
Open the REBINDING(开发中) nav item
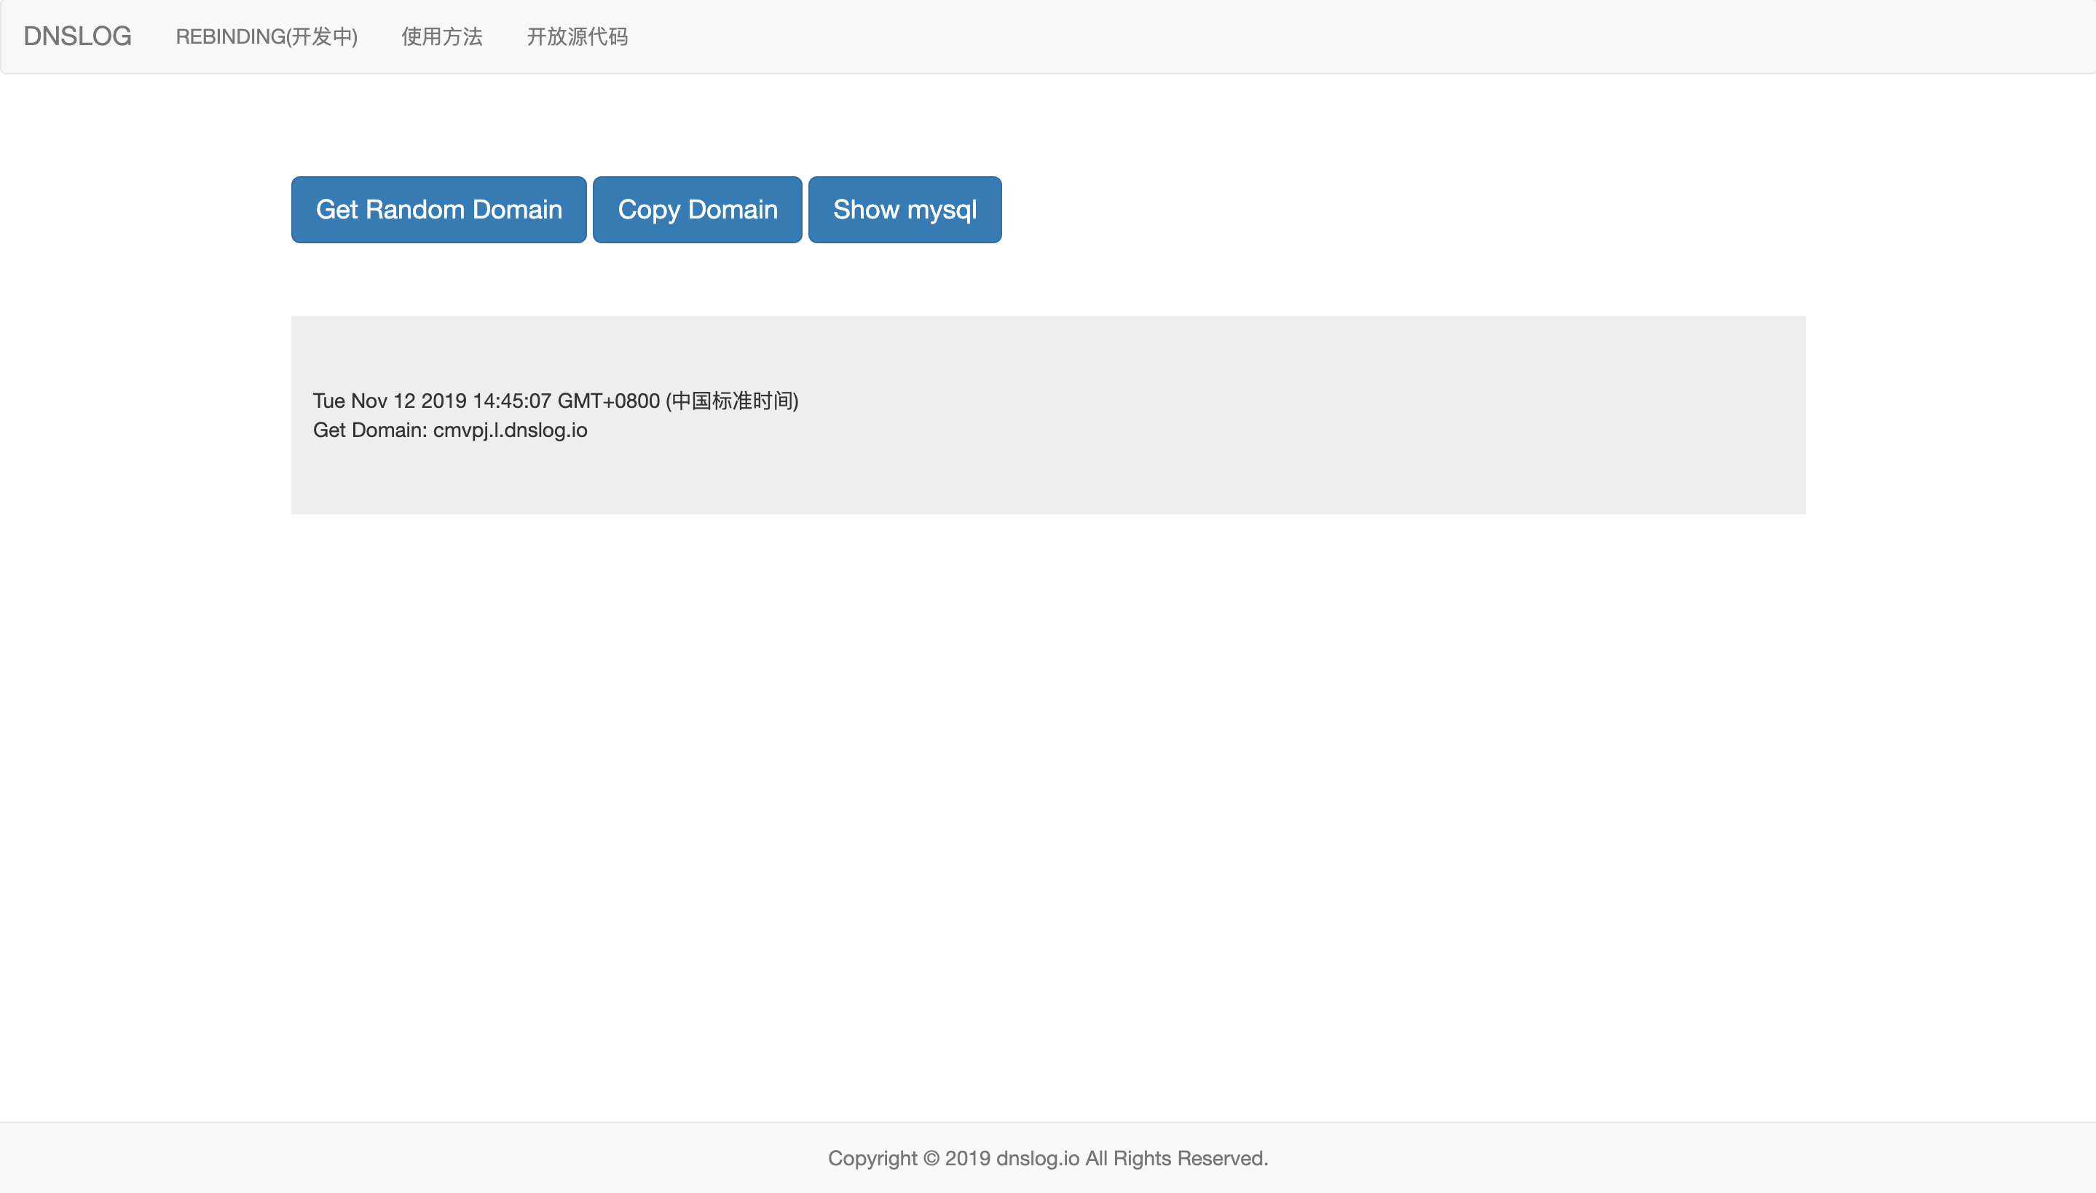267,36
